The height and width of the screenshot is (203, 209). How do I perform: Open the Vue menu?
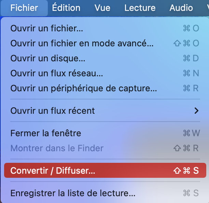(x=102, y=8)
